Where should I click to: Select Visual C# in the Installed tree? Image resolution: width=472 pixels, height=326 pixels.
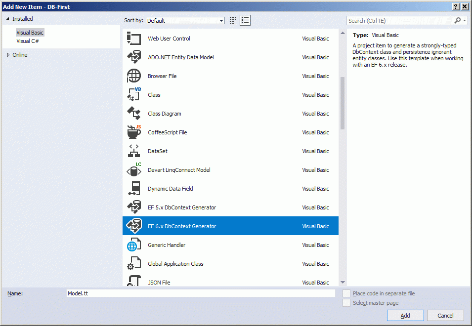point(27,41)
